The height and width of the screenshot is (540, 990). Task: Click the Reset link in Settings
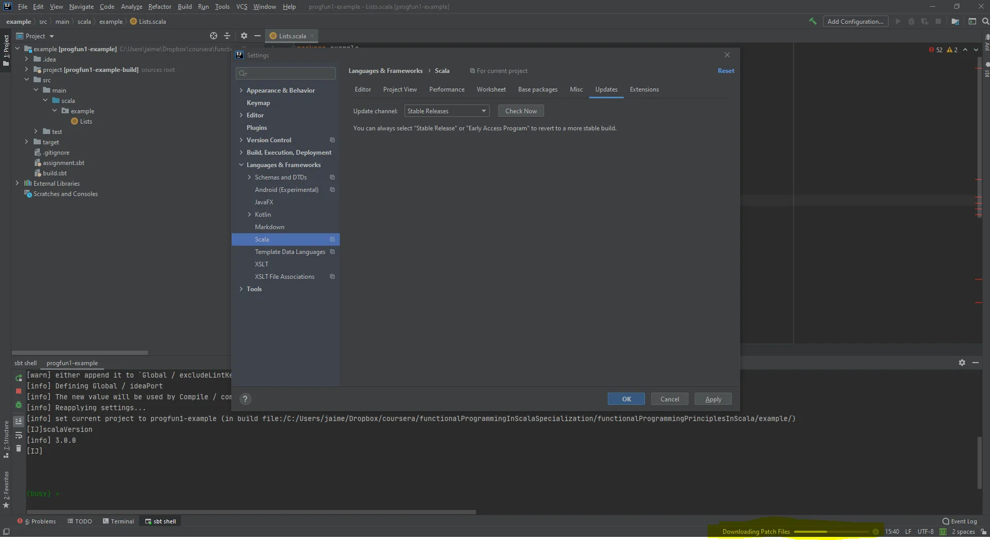tap(726, 71)
